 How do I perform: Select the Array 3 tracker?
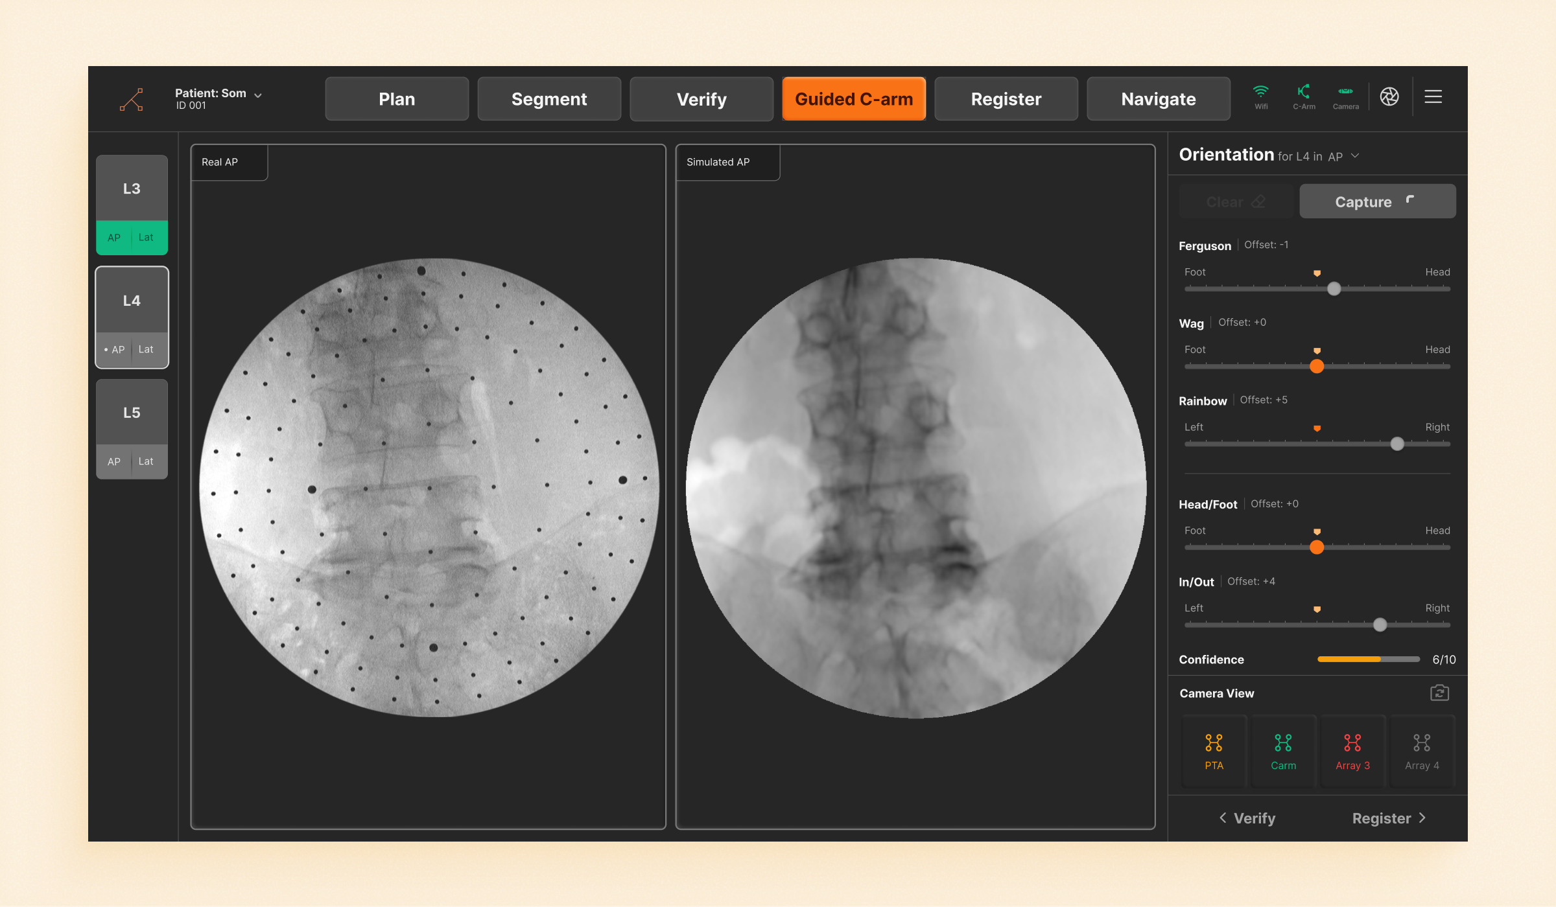(1352, 751)
